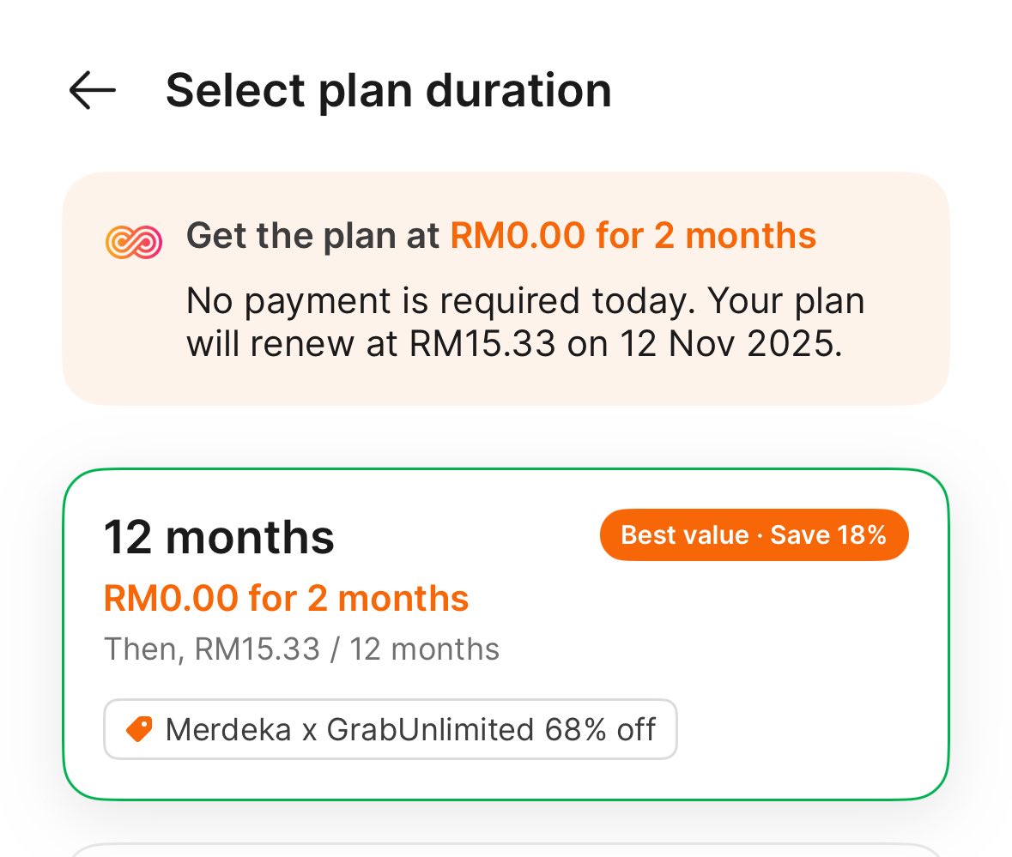Screen dimensions: 1012x857
Task: Tap the "Get the plan at" banner heading
Action: [314, 235]
